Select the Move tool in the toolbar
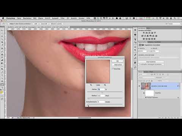The width and height of the screenshot is (182, 136). click(2, 31)
